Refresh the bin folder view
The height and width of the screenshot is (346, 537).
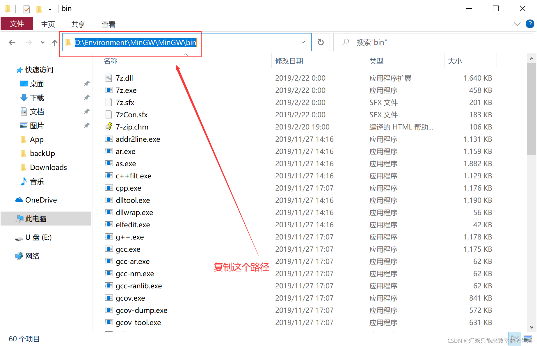[x=321, y=42]
